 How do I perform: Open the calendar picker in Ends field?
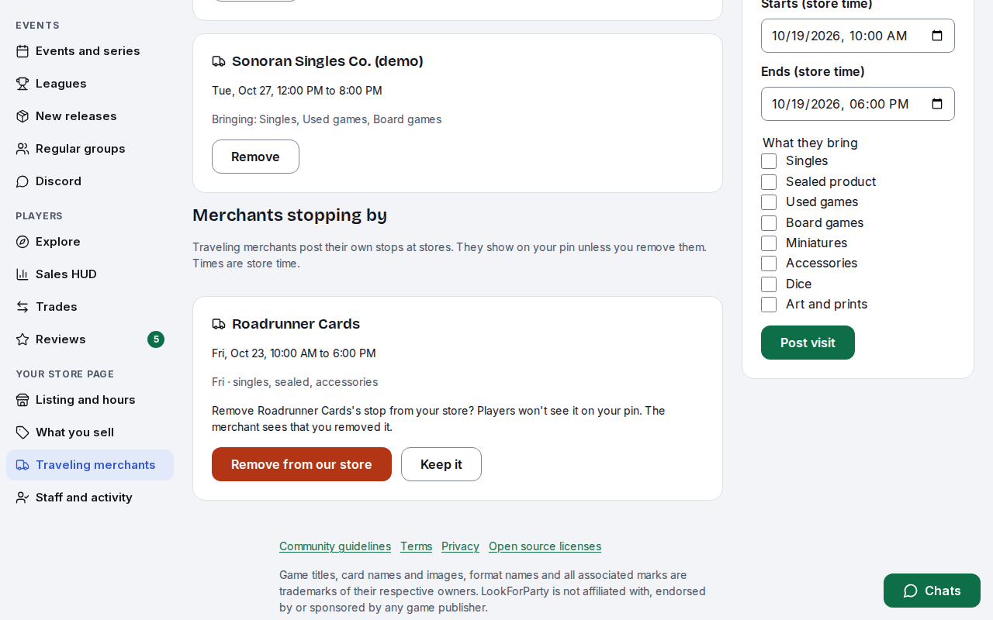pos(937,104)
